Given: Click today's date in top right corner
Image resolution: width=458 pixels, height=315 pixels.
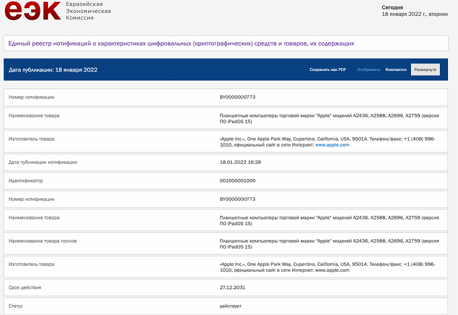Looking at the screenshot, I should (415, 14).
